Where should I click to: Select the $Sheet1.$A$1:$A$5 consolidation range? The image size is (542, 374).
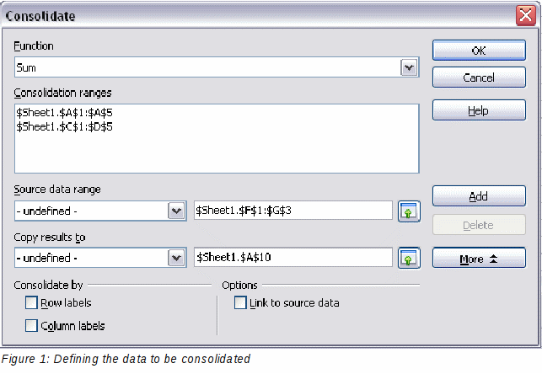click(x=64, y=113)
